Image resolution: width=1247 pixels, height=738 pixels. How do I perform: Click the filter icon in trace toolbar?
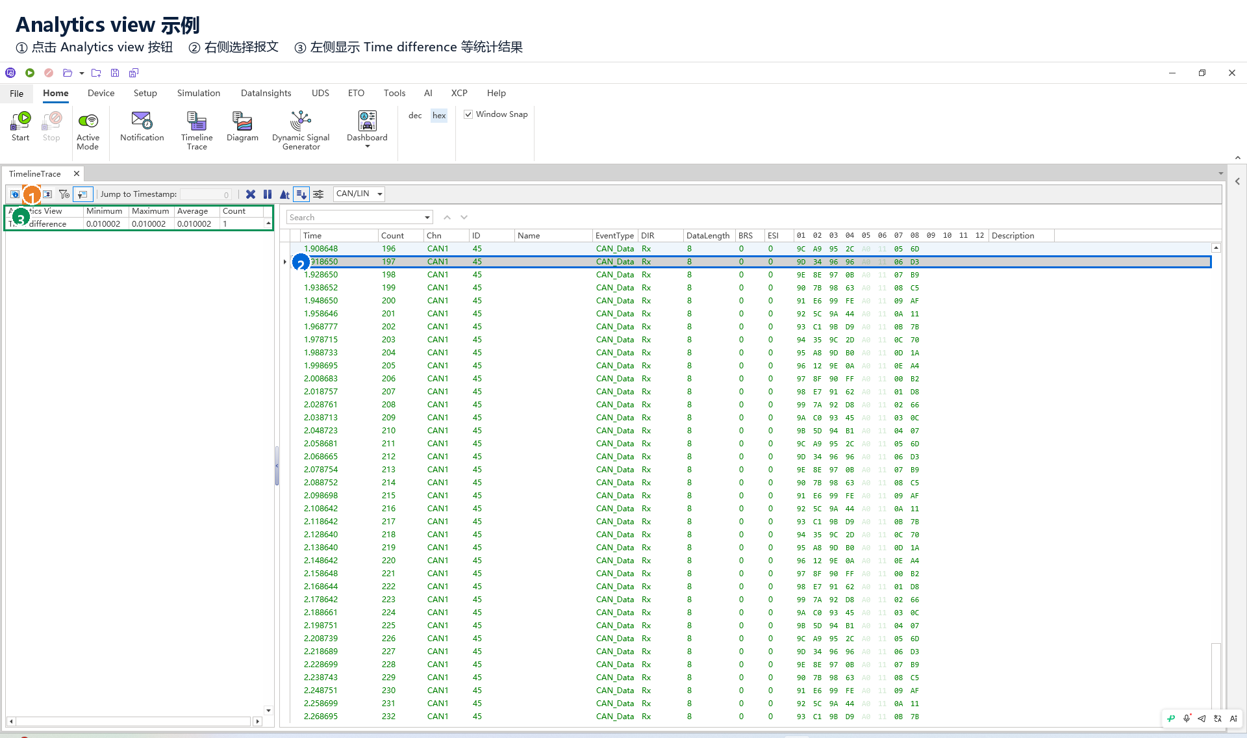tap(64, 194)
